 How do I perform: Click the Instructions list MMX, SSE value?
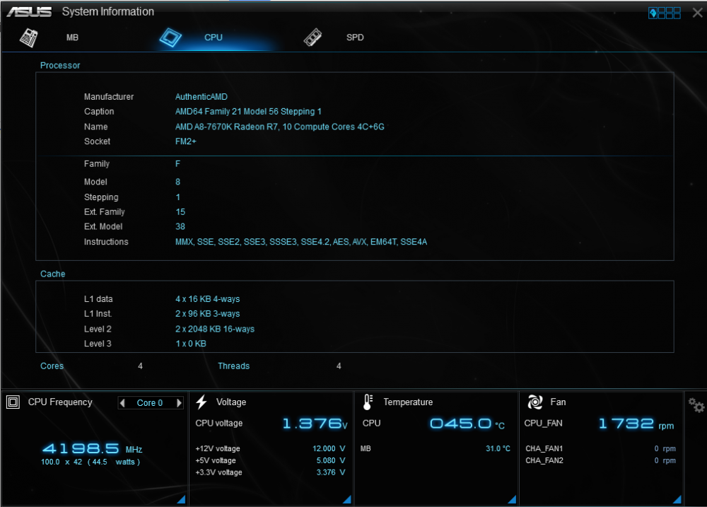(300, 242)
